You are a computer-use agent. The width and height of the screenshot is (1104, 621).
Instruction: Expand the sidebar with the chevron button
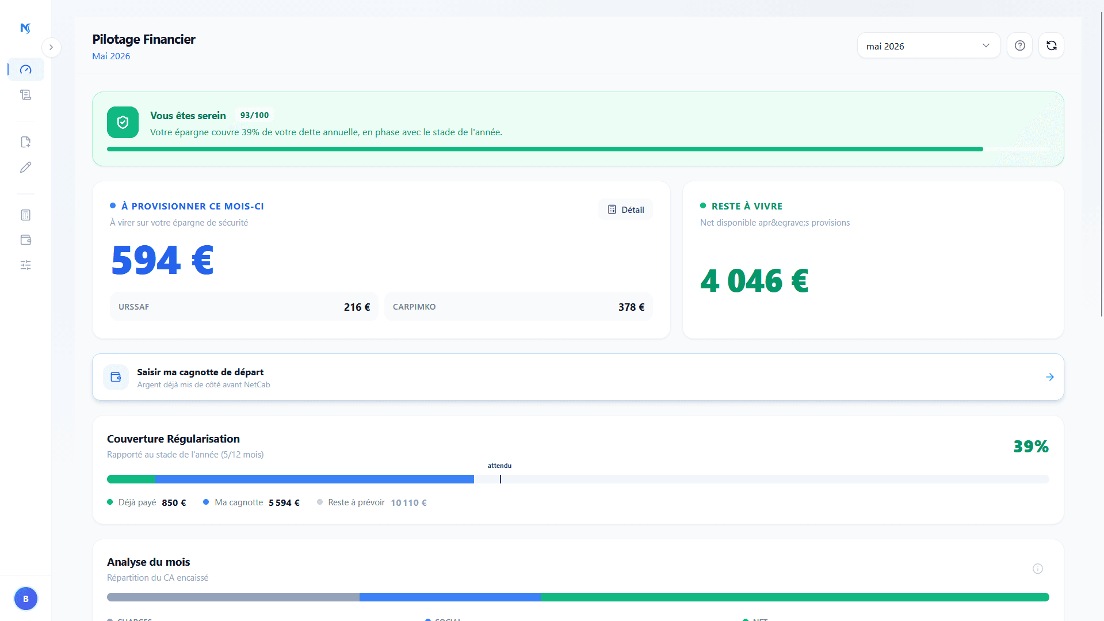(51, 47)
